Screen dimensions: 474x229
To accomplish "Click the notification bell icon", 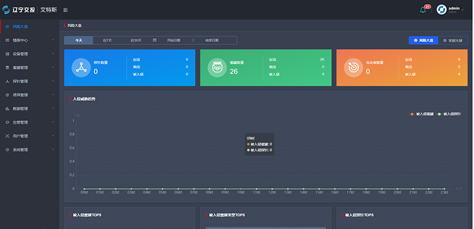I will (x=423, y=10).
